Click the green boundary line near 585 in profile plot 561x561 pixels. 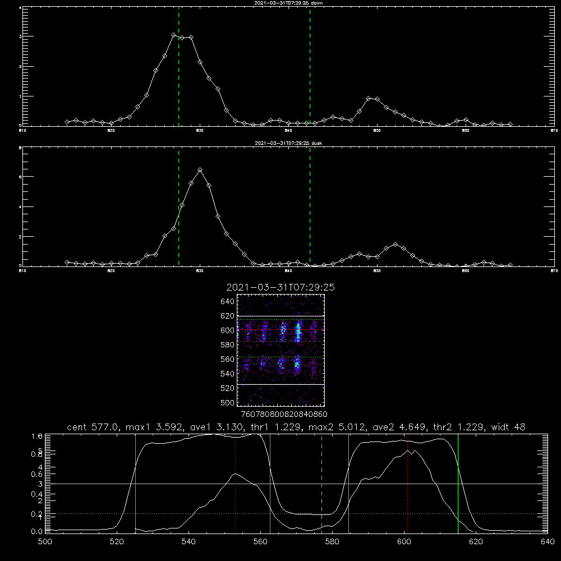click(x=348, y=483)
